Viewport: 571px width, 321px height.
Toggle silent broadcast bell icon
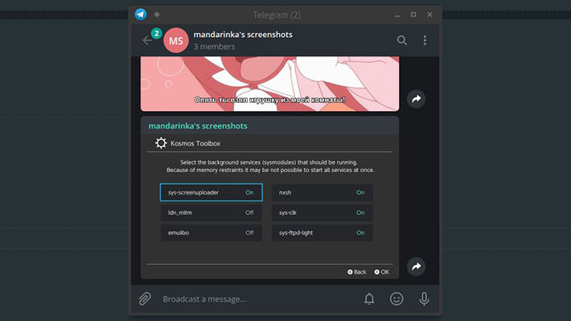point(369,298)
